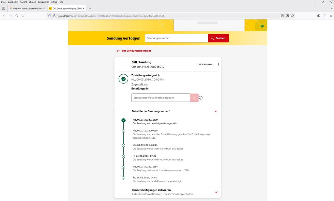This screenshot has height=201, width=334.
Task: Click the red Suchen search button
Action: pos(218,38)
